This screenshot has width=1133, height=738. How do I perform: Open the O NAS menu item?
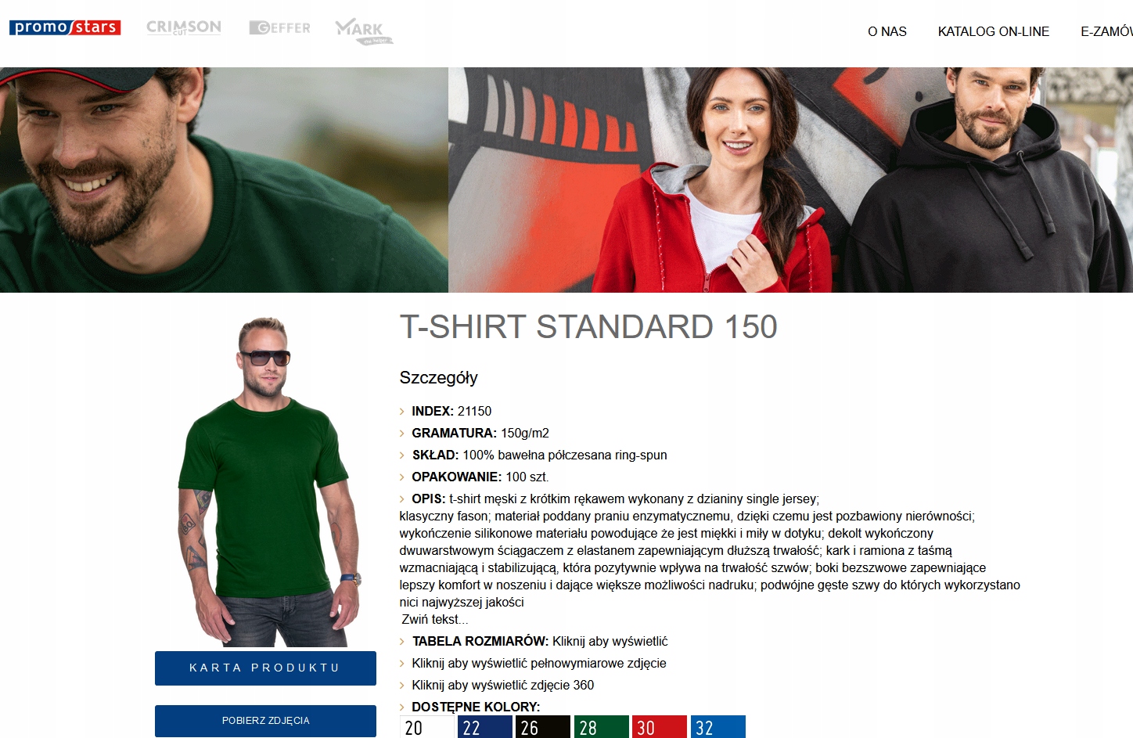(887, 31)
